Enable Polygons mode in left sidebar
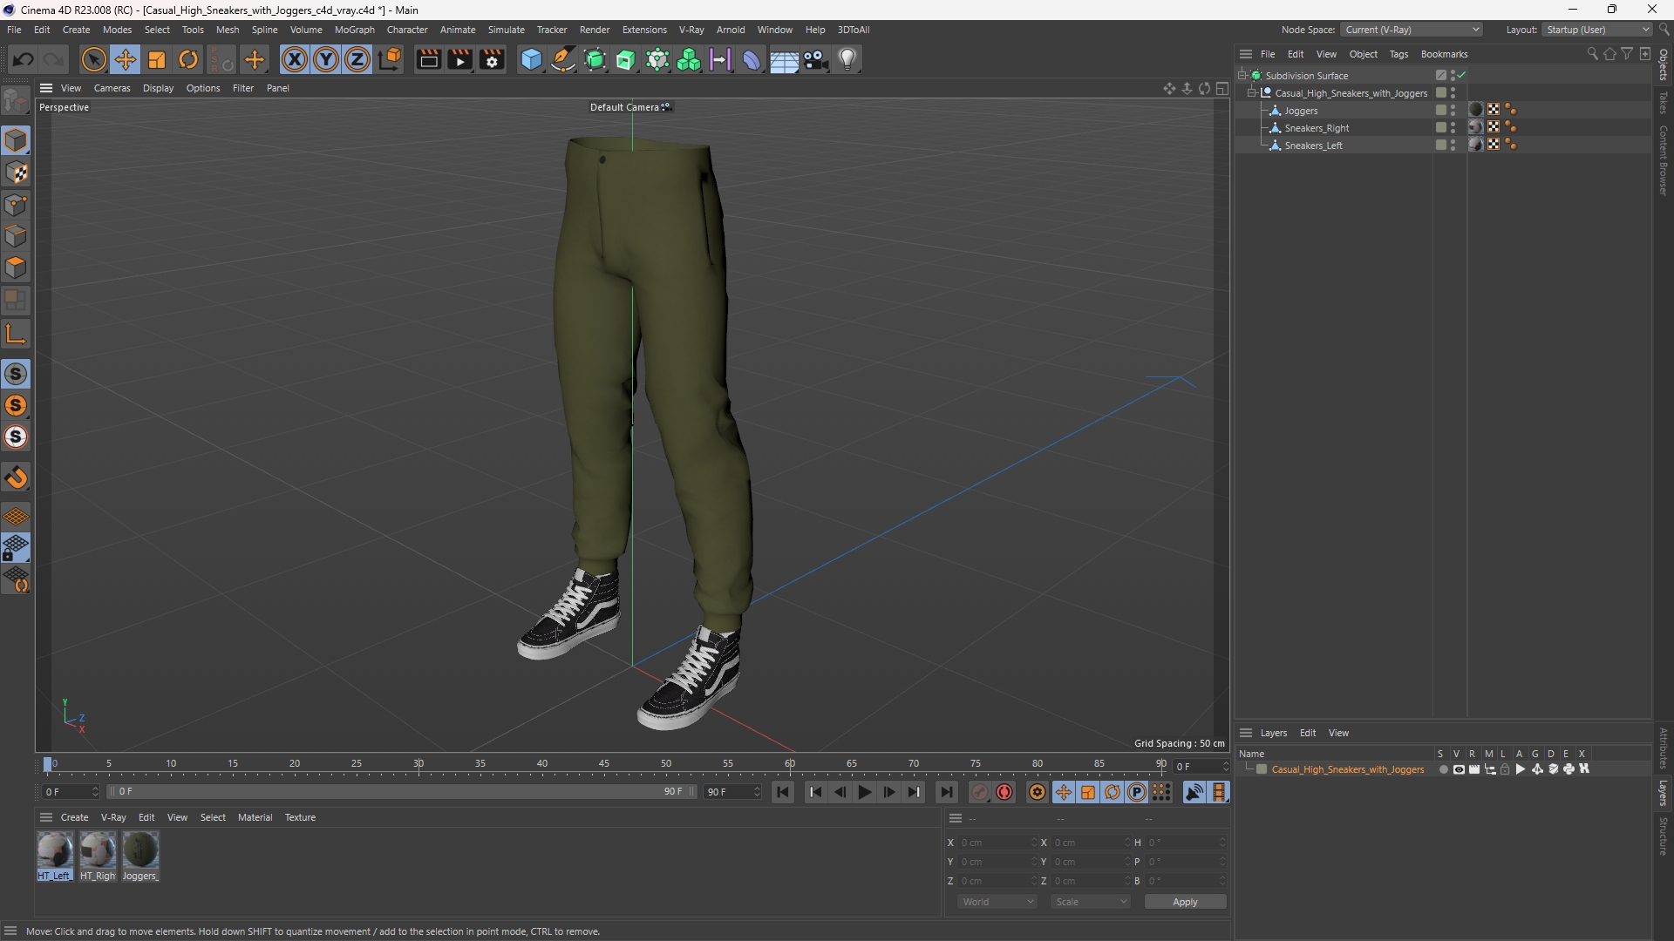The image size is (1674, 941). coord(16,268)
